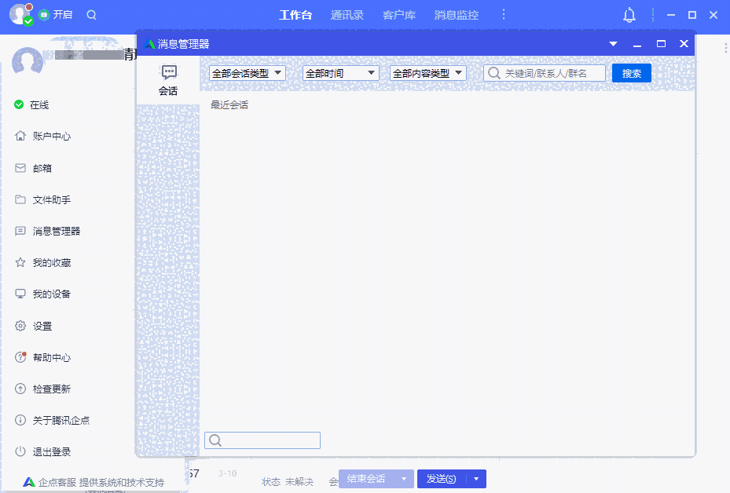
Task: Expand the 全部时间 time filter
Action: click(340, 73)
